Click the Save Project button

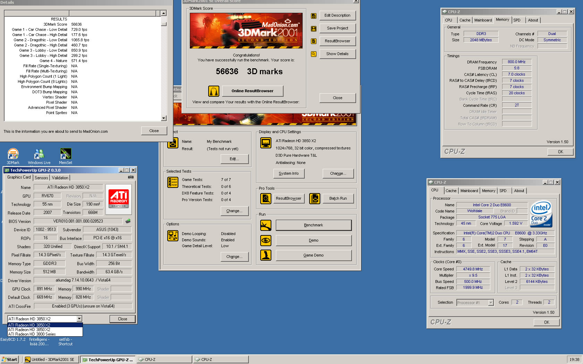(337, 28)
